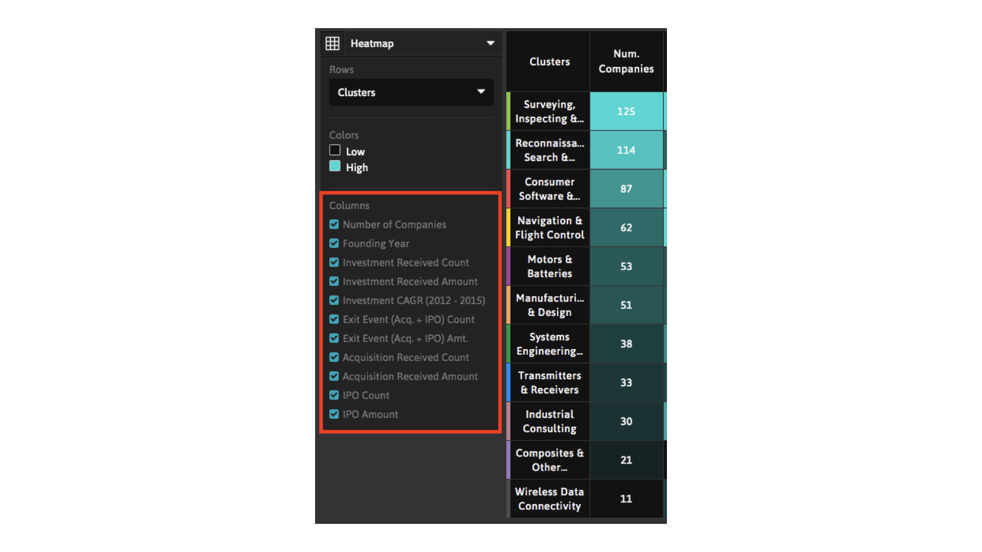Click the heatmap cell with value 114
The image size is (982, 552).
tap(626, 150)
